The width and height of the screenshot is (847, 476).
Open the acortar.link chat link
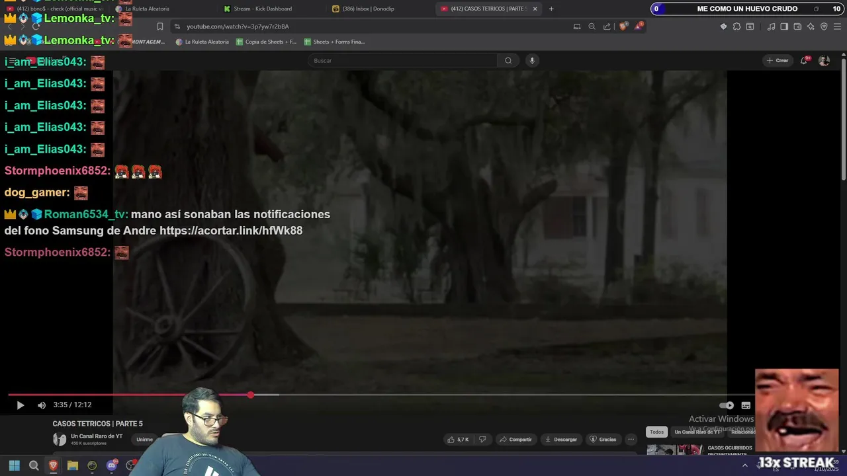click(231, 231)
